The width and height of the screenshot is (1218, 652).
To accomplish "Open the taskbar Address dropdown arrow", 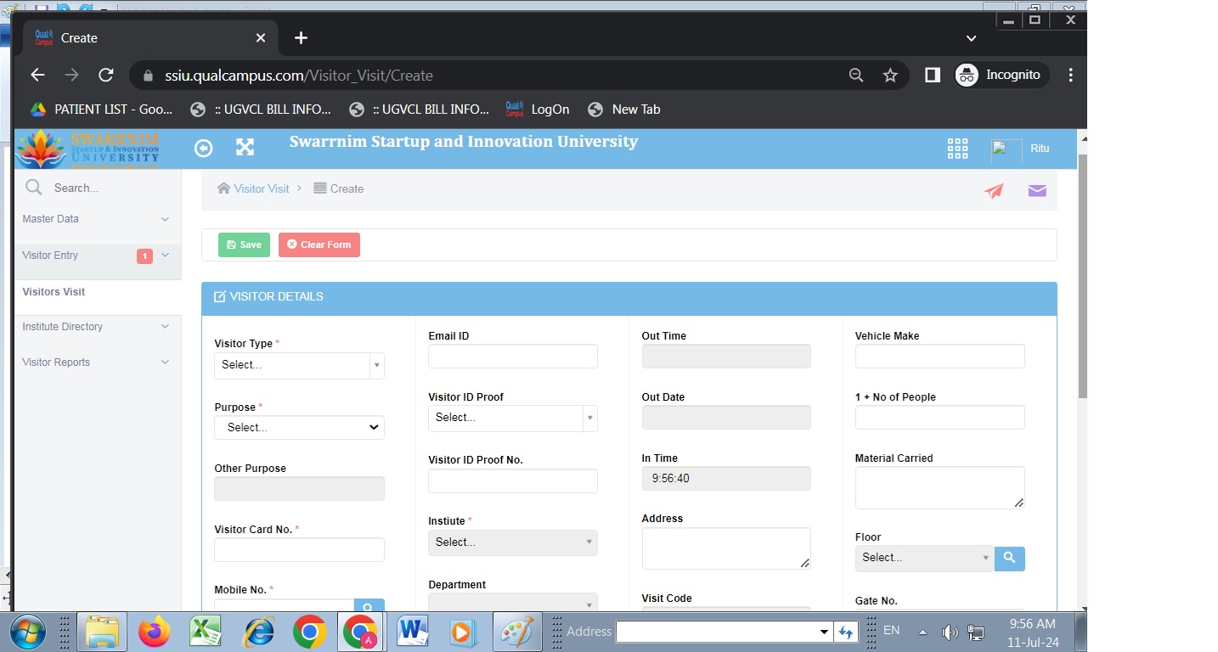I will (x=824, y=632).
